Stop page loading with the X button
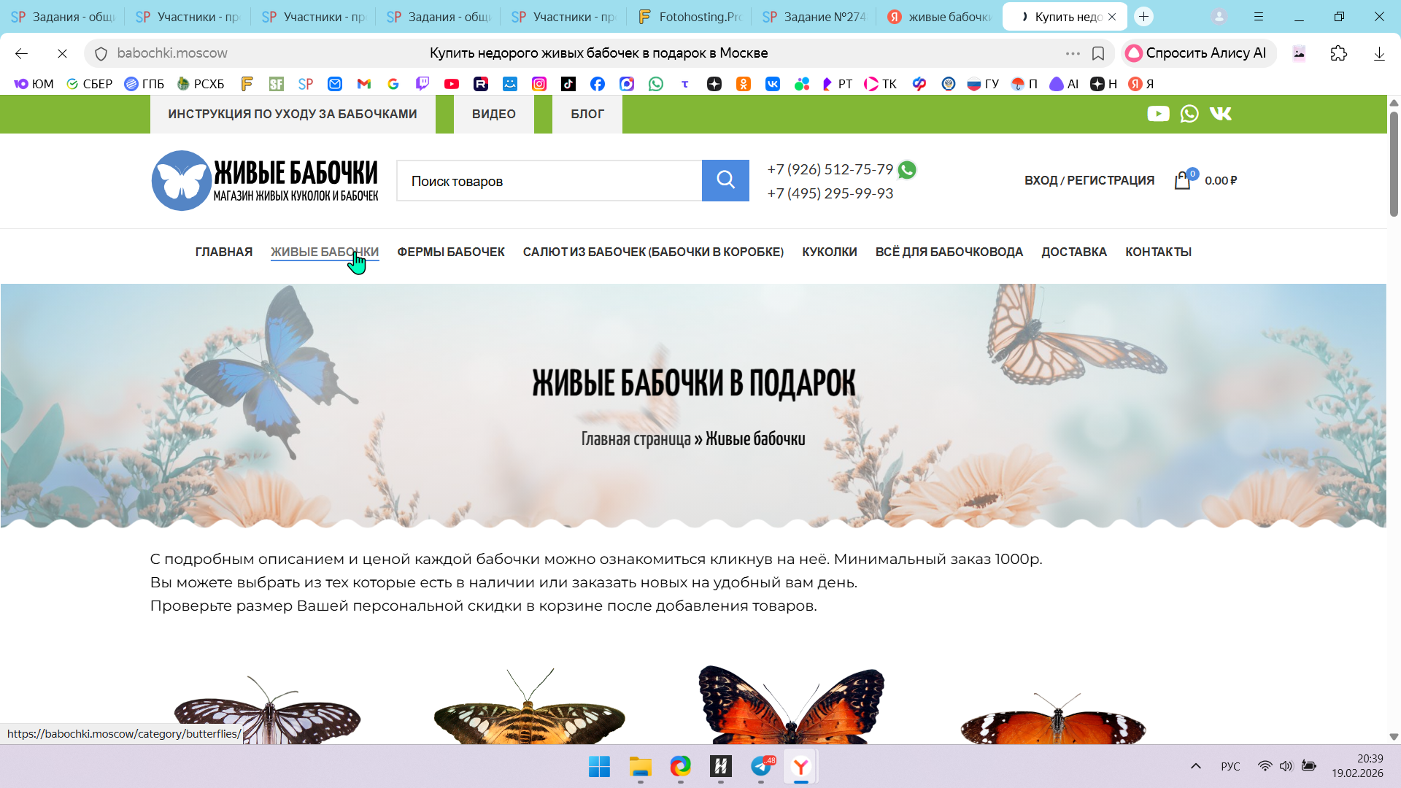 click(x=62, y=53)
